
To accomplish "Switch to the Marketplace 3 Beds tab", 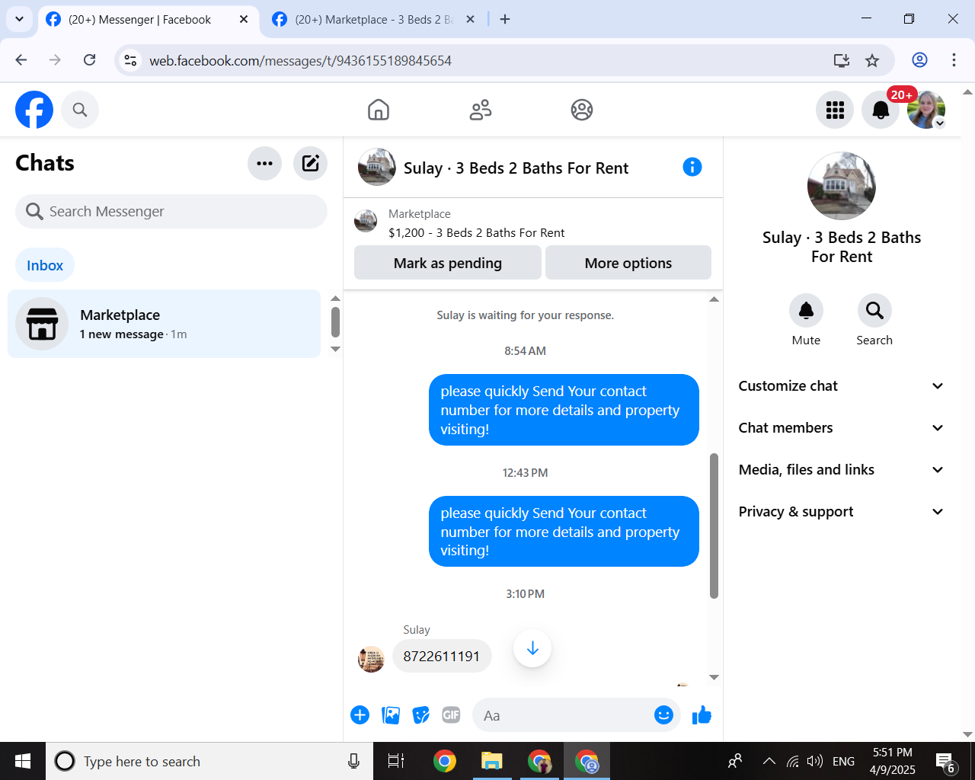I will point(373,20).
